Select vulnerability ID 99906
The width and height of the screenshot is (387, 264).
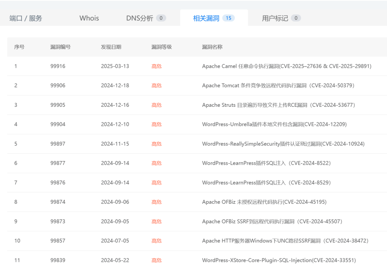(58, 86)
